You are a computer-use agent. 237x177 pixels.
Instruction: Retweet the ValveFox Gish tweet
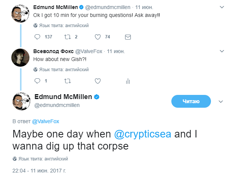tap(68, 81)
